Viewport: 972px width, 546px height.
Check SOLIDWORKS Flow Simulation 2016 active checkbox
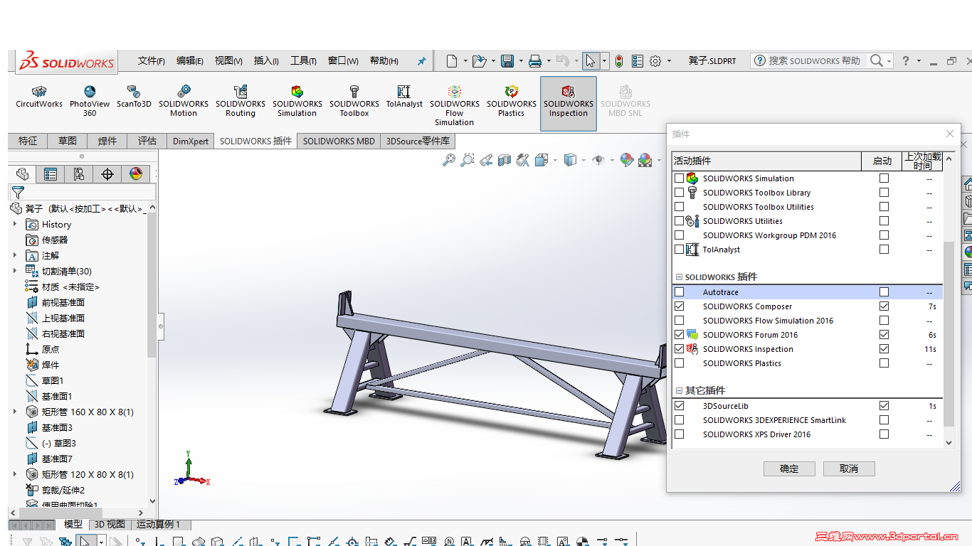point(679,321)
